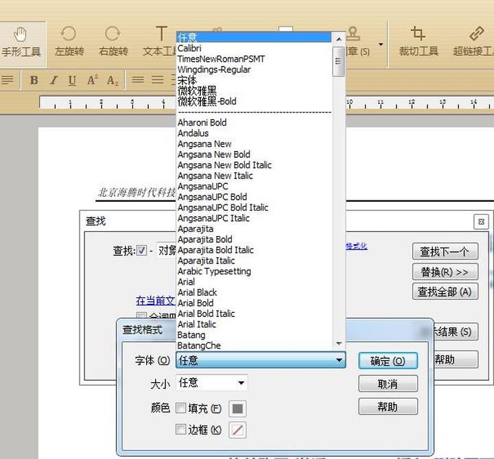Image resolution: width=494 pixels, height=459 pixels.
Task: Click the stamp (图章) tool icon
Action: point(353,34)
